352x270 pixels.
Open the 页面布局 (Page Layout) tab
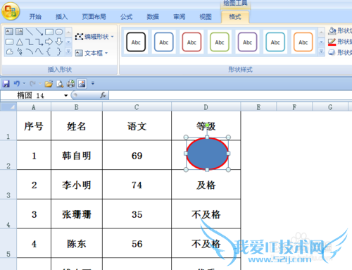tap(94, 17)
